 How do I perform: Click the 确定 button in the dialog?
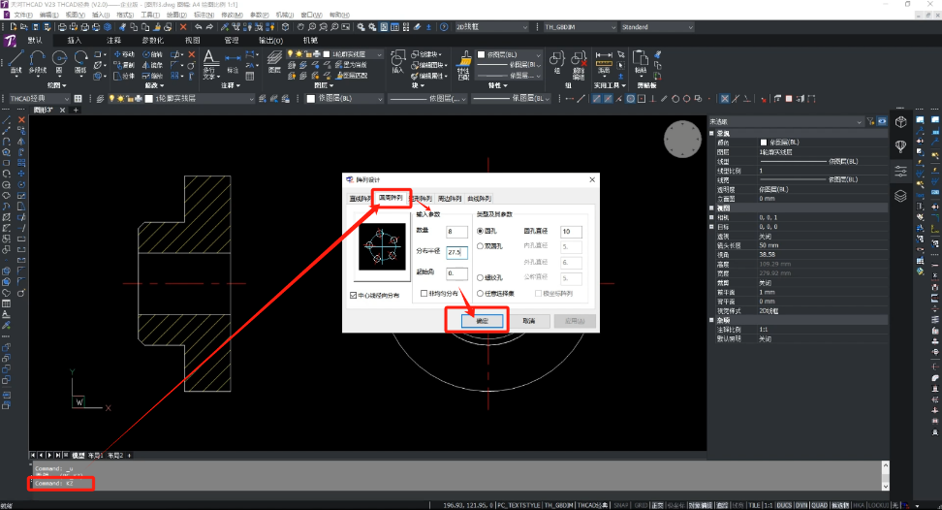tap(482, 321)
